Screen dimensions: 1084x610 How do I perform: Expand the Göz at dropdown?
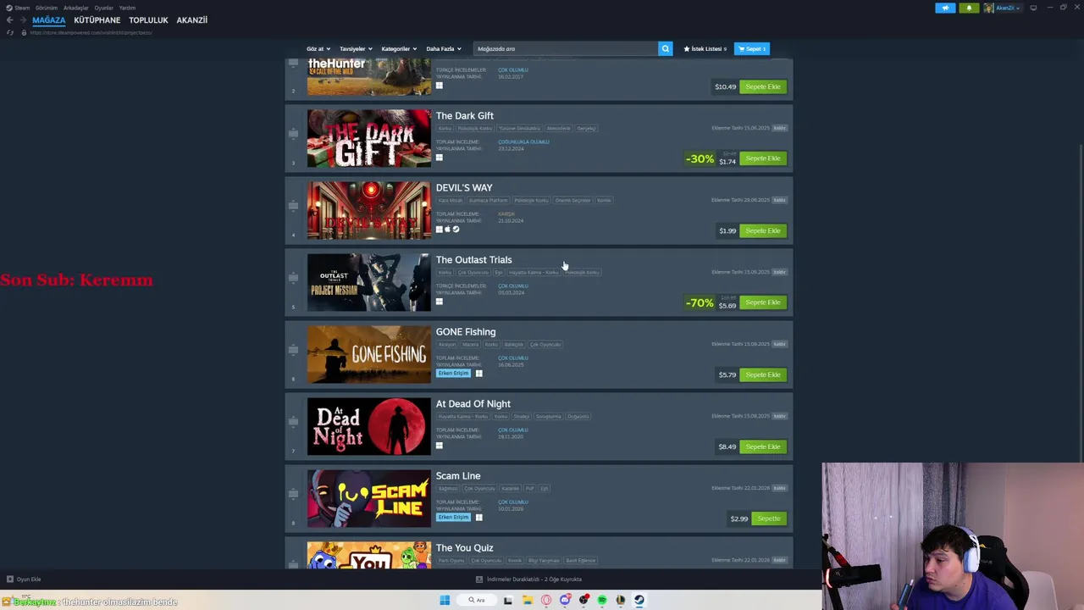point(318,48)
